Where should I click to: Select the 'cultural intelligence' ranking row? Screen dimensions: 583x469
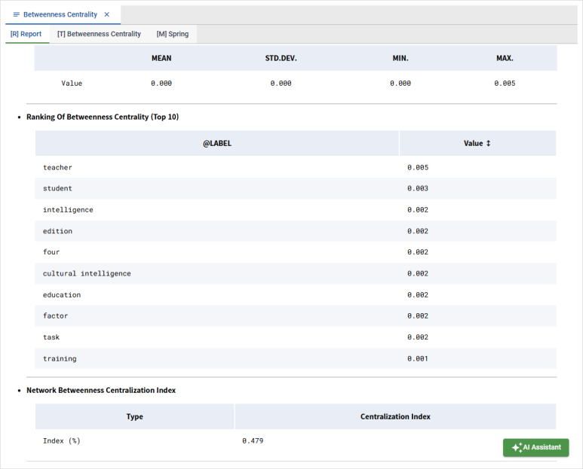coord(296,273)
